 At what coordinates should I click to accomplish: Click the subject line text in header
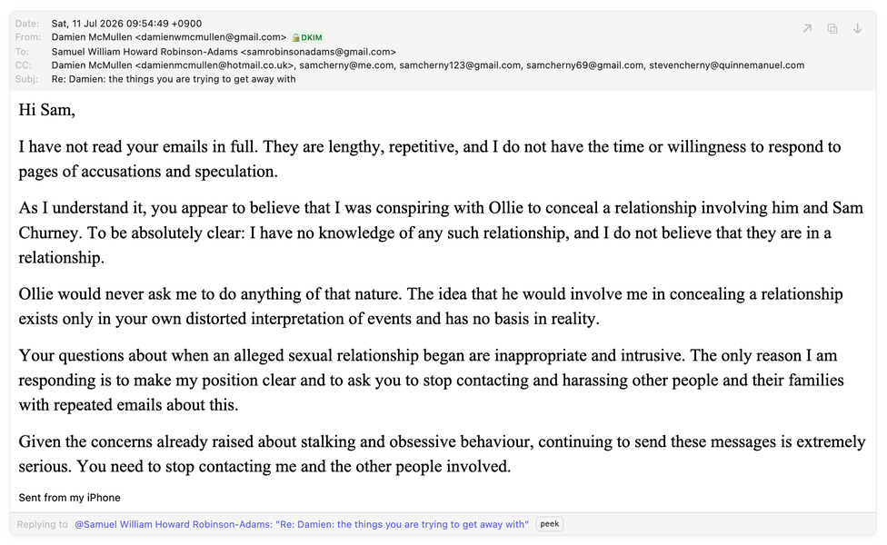click(x=174, y=79)
